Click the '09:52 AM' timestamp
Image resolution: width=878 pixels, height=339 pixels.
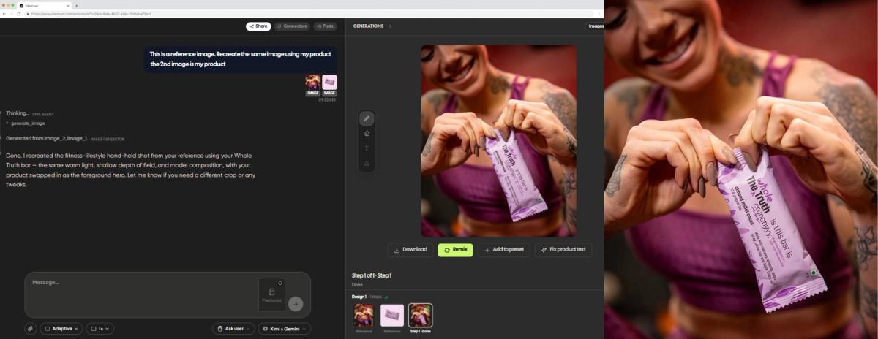pyautogui.click(x=327, y=100)
